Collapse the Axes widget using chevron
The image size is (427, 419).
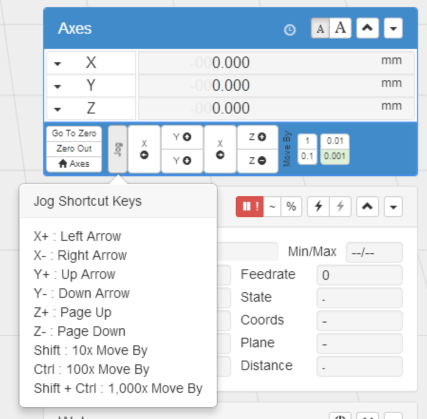click(367, 29)
